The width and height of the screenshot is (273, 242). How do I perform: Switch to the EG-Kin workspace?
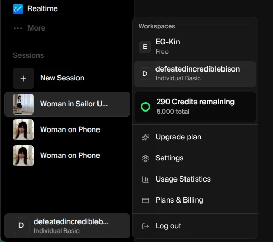[195, 46]
